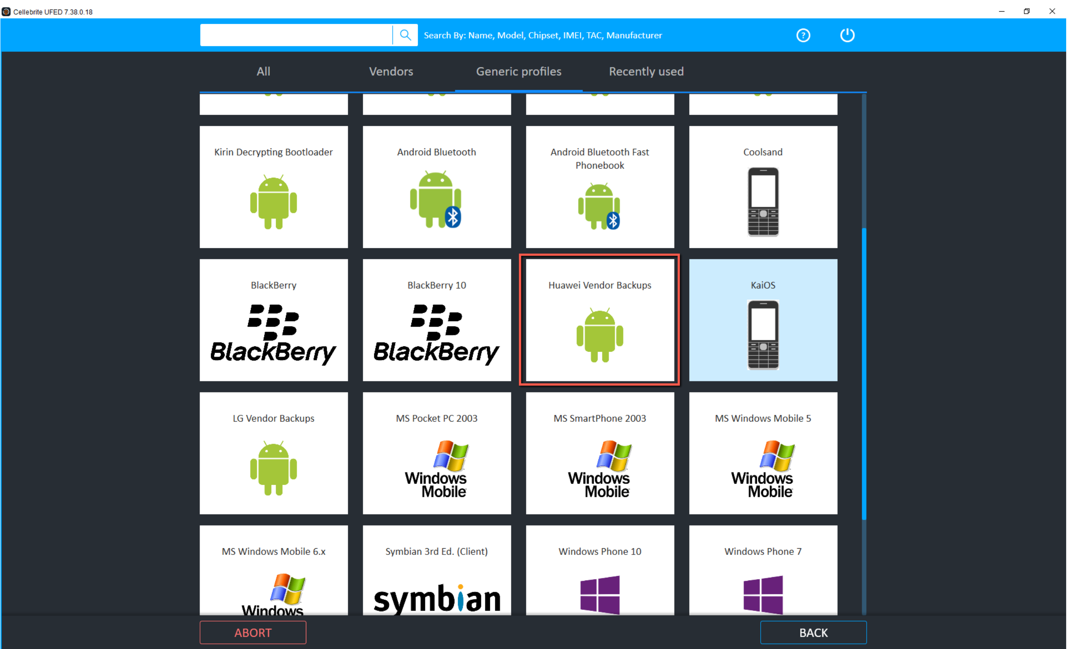This screenshot has width=1067, height=649.
Task: Minimize the Cellebrite UFED window
Action: [x=1001, y=12]
